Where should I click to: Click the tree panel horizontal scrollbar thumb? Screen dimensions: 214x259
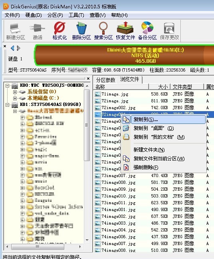tap(38, 247)
